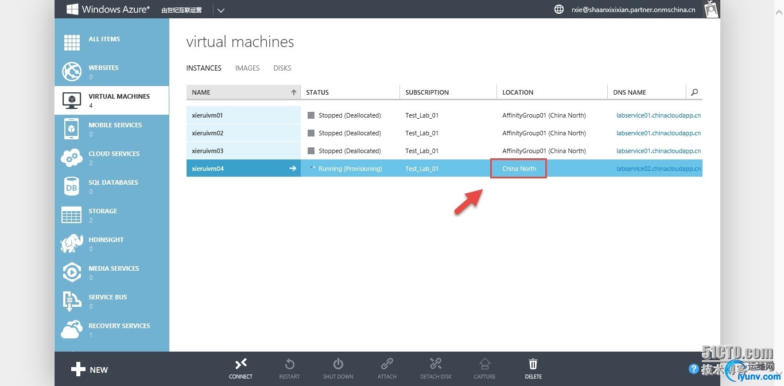Open Media Services play icon
Image resolution: width=784 pixels, height=386 pixels.
coord(72,272)
